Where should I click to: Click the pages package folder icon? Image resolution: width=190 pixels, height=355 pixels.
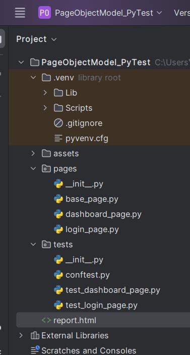[x=46, y=169]
